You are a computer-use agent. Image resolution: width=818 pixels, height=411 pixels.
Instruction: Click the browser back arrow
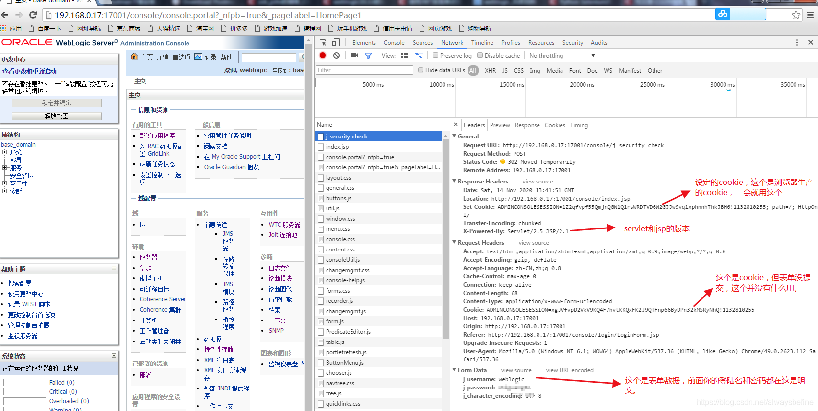pos(5,15)
